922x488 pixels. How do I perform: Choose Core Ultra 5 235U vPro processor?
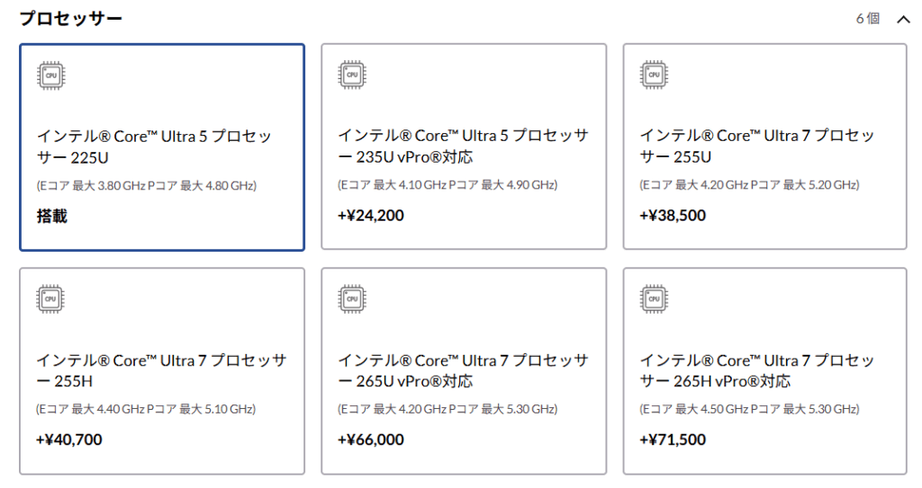464,147
